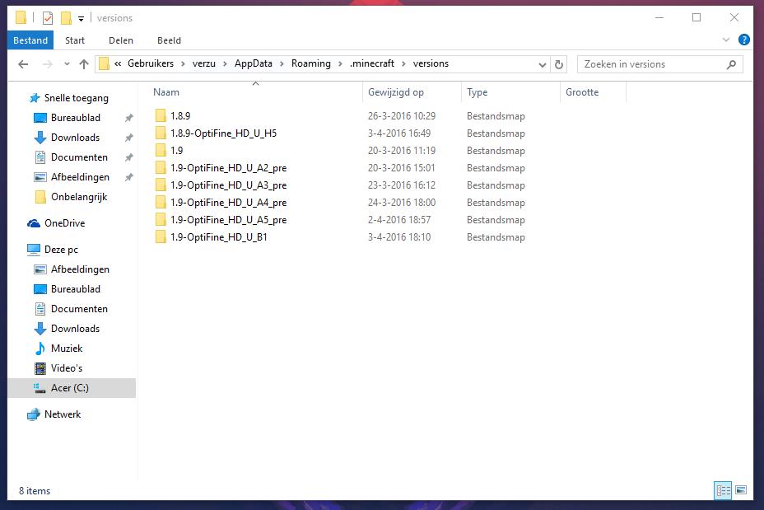The image size is (764, 510).
Task: Expand the breadcrumb chevron after .minecraft
Action: [403, 64]
